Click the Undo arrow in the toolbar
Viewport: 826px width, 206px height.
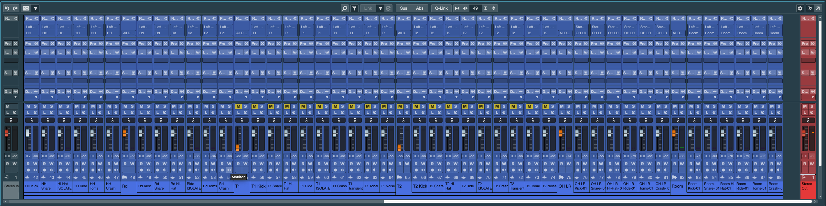[x=7, y=8]
